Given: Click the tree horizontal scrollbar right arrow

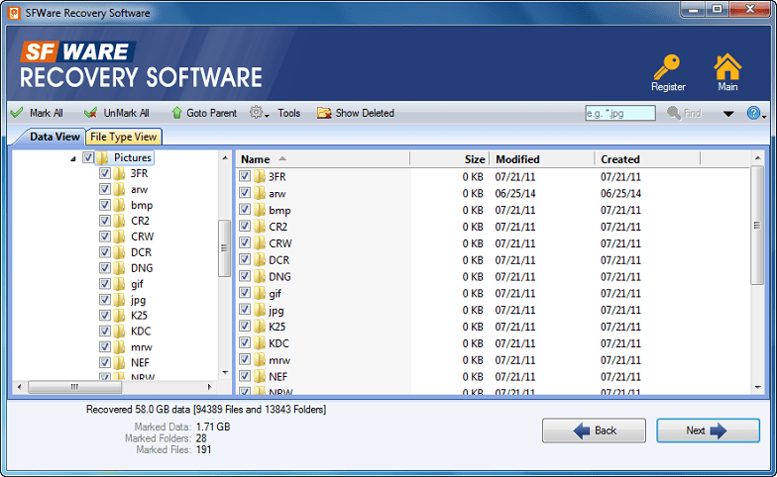Looking at the screenshot, I should pyautogui.click(x=210, y=386).
